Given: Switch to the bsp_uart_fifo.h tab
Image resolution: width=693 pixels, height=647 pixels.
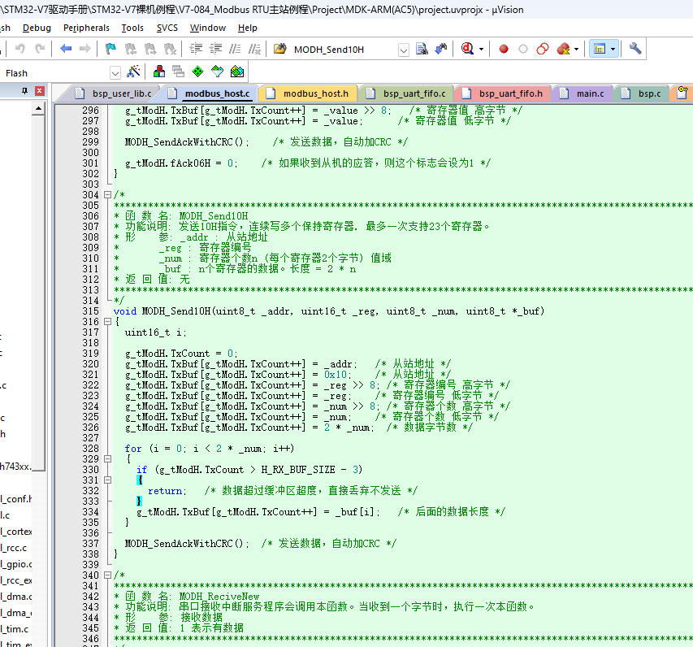Looking at the screenshot, I should point(503,93).
